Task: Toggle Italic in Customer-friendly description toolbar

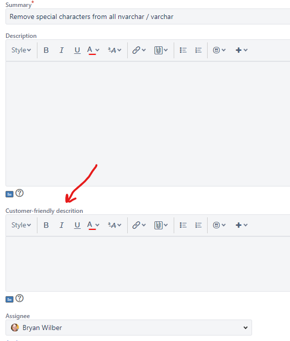Action: point(61,225)
